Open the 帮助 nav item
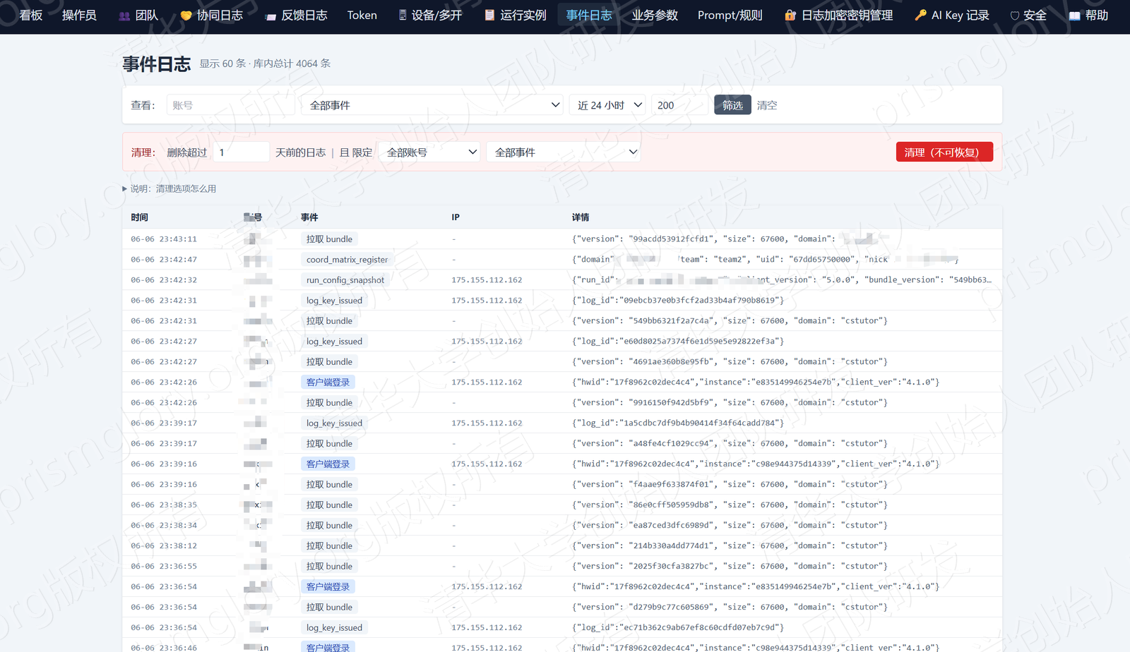 [1088, 15]
